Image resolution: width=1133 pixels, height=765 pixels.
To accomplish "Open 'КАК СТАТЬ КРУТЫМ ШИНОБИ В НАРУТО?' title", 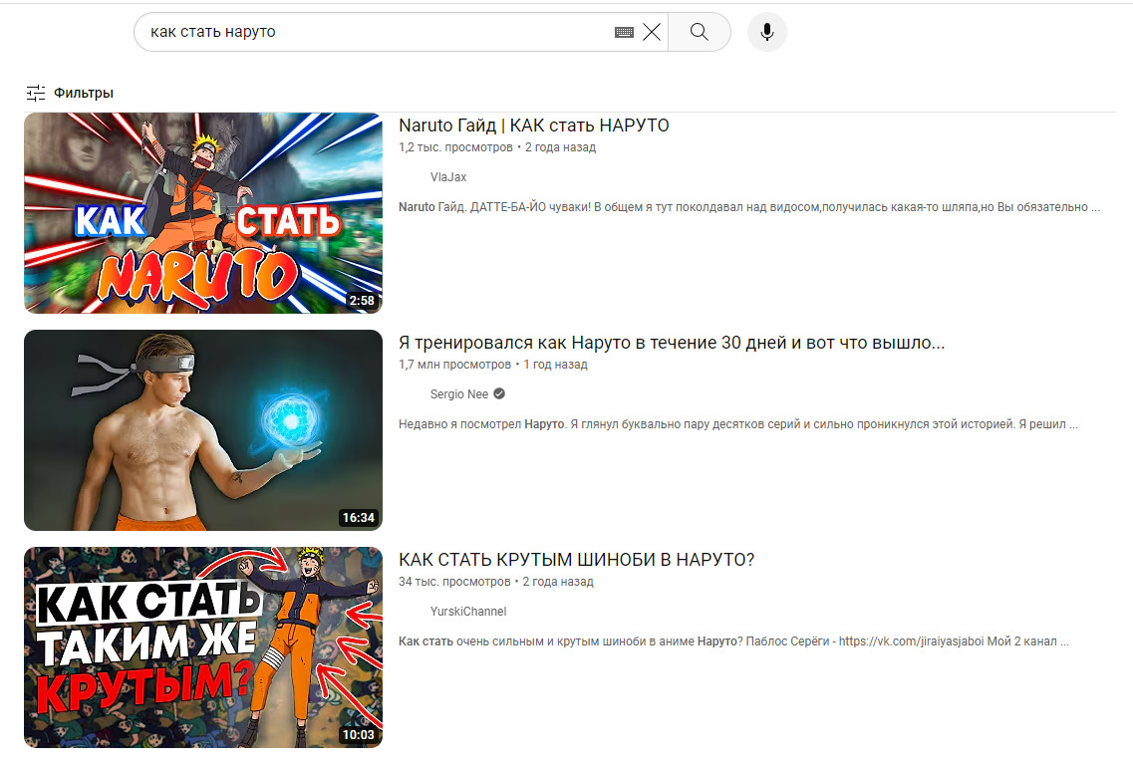I will pyautogui.click(x=576, y=560).
